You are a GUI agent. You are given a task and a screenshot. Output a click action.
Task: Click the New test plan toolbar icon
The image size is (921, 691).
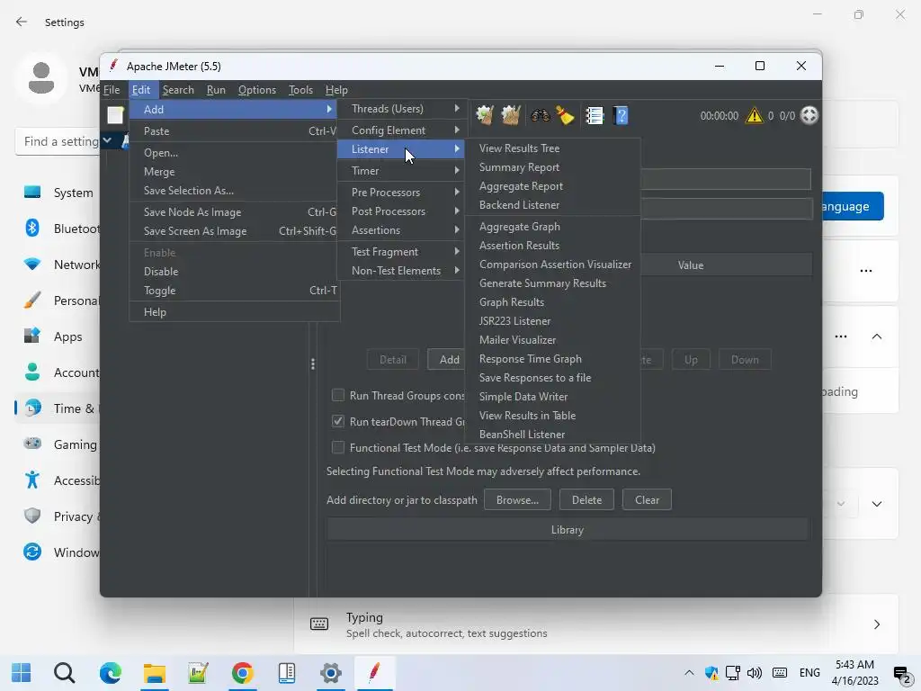[x=115, y=115]
